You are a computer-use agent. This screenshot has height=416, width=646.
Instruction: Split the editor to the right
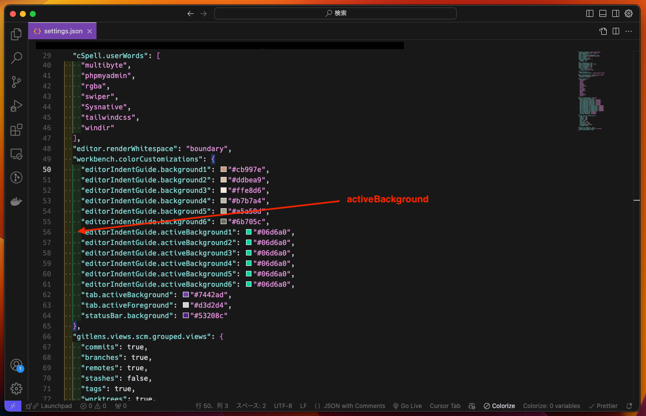[x=616, y=31]
